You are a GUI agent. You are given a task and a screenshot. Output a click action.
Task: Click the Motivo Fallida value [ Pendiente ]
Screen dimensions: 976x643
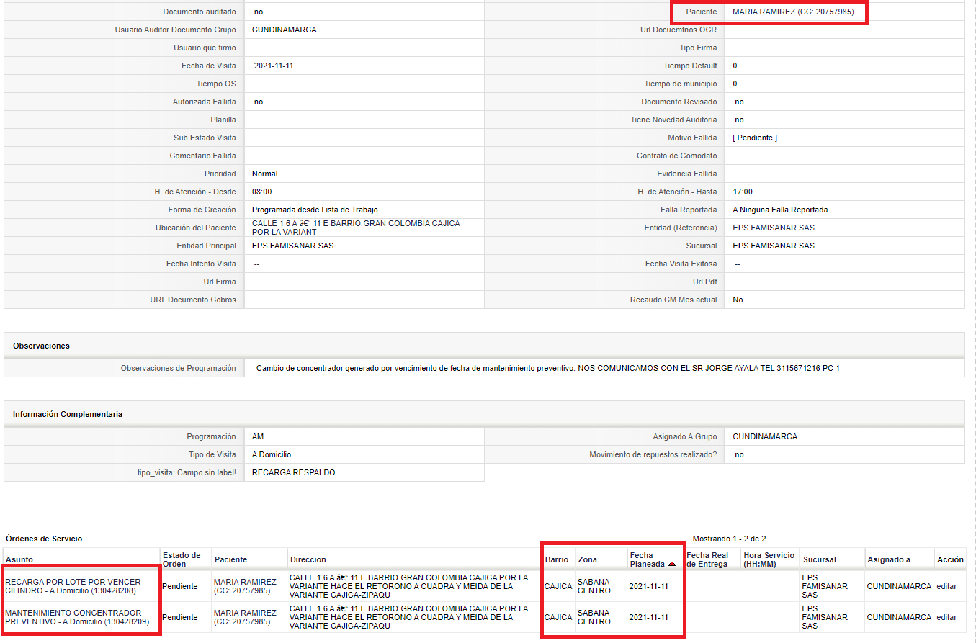(755, 138)
